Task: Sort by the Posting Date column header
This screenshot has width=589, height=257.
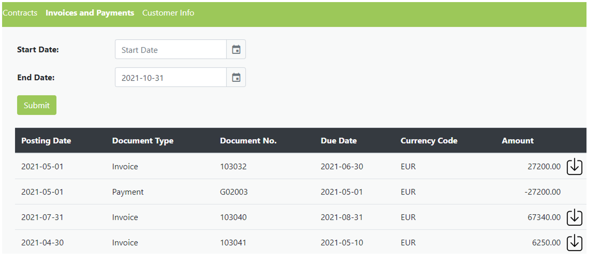Action: tap(46, 141)
